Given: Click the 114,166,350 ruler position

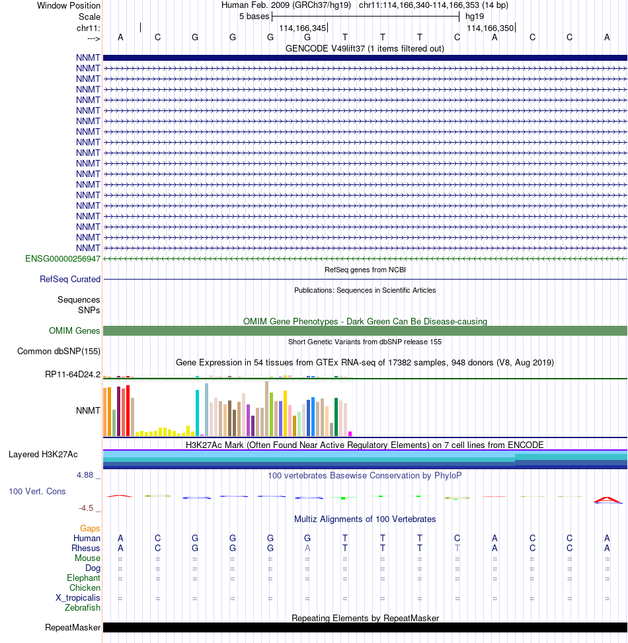Looking at the screenshot, I should point(491,28).
